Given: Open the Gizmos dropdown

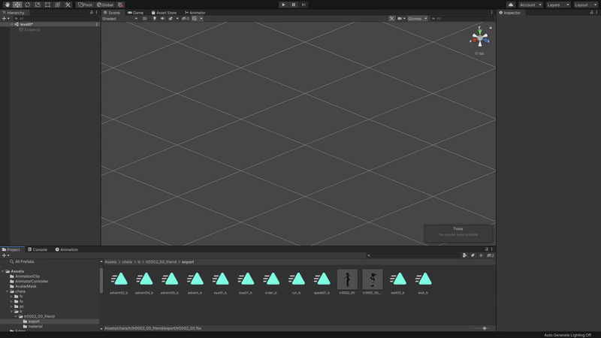Looking at the screenshot, I should click(x=417, y=19).
